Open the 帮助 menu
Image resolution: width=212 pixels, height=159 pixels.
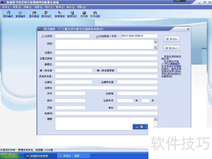81,7
